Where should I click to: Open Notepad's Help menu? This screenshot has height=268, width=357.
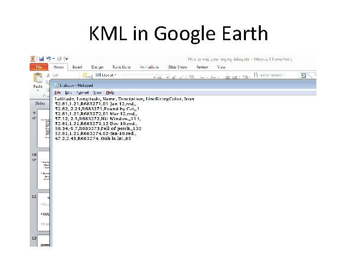click(x=110, y=92)
